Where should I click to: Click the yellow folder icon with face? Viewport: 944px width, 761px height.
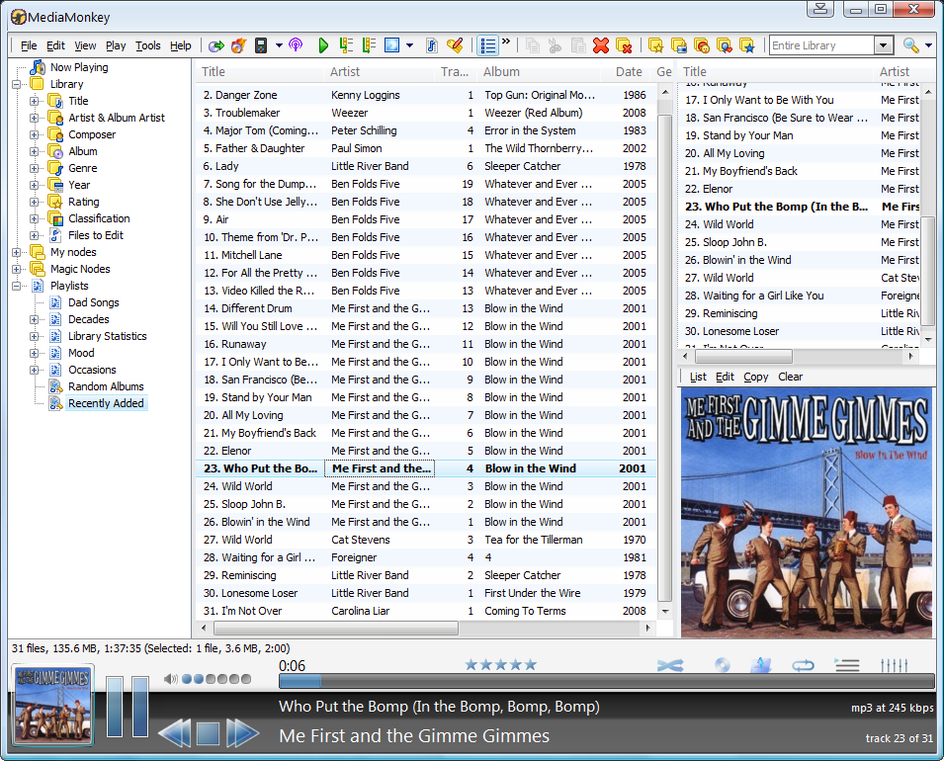702,45
